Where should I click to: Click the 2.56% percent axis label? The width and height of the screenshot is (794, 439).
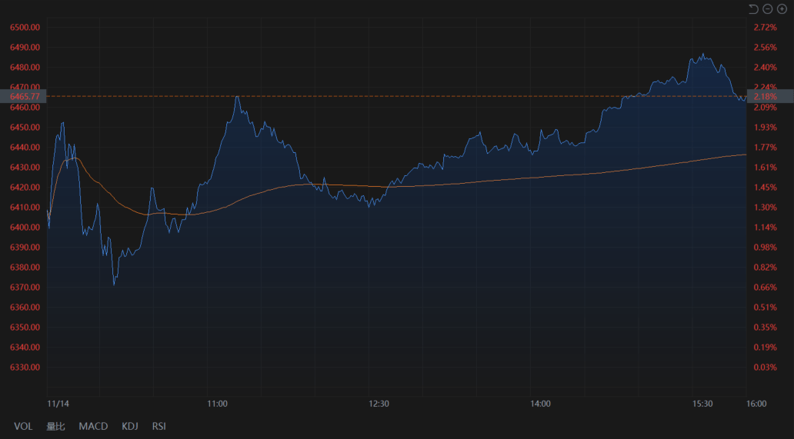pyautogui.click(x=765, y=47)
